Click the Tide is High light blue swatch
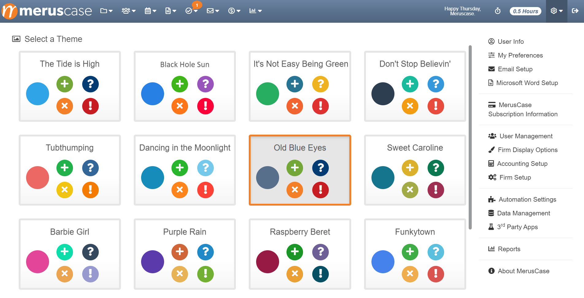584x298 pixels. (37, 94)
